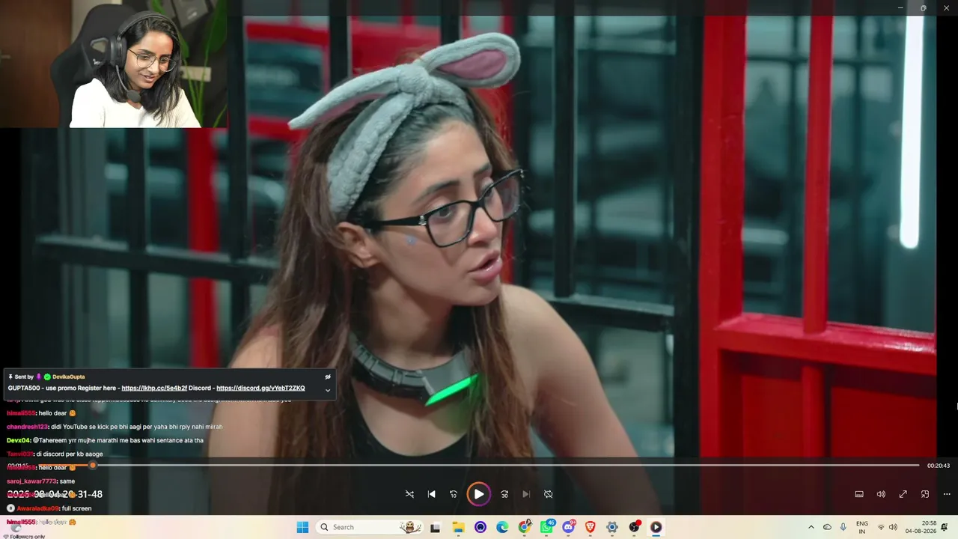Click the taskbar Search box
Viewport: 958px width, 539px height.
tap(370, 527)
